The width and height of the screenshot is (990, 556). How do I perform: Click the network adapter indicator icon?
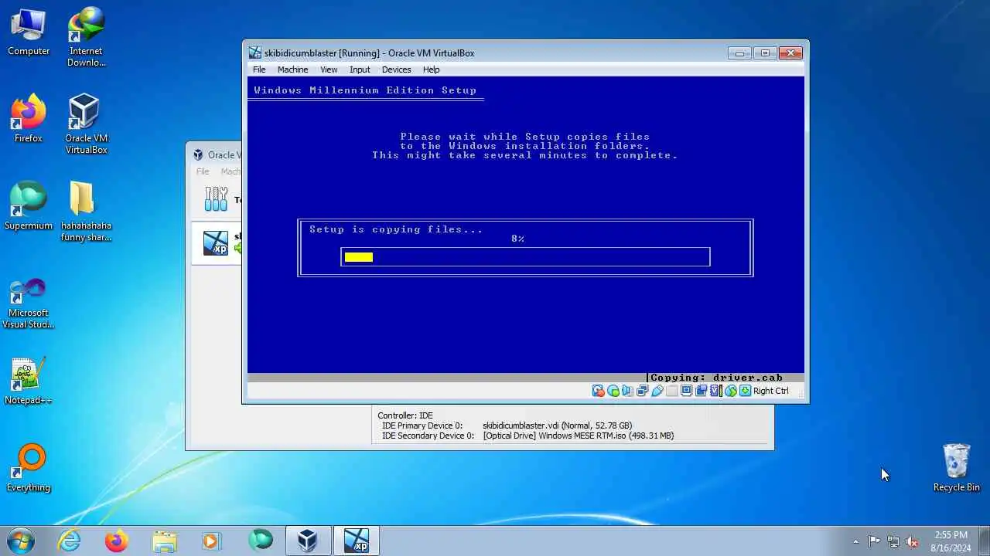tap(642, 391)
